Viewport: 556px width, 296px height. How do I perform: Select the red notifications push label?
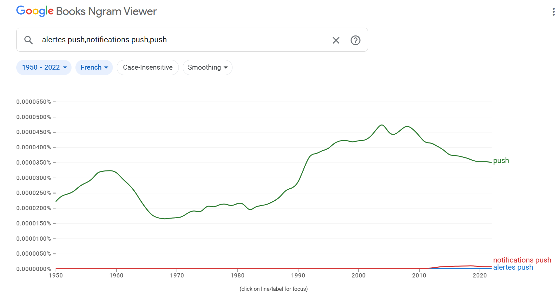point(522,260)
